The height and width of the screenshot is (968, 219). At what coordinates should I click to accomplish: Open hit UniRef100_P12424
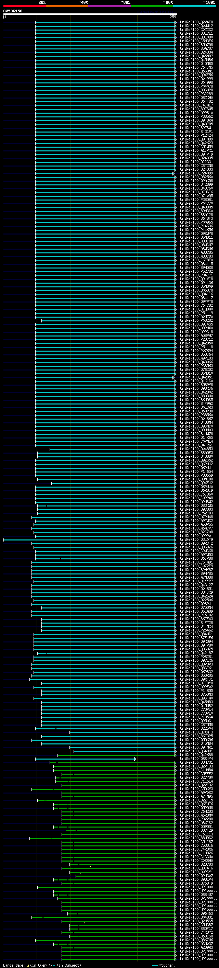(x=196, y=136)
